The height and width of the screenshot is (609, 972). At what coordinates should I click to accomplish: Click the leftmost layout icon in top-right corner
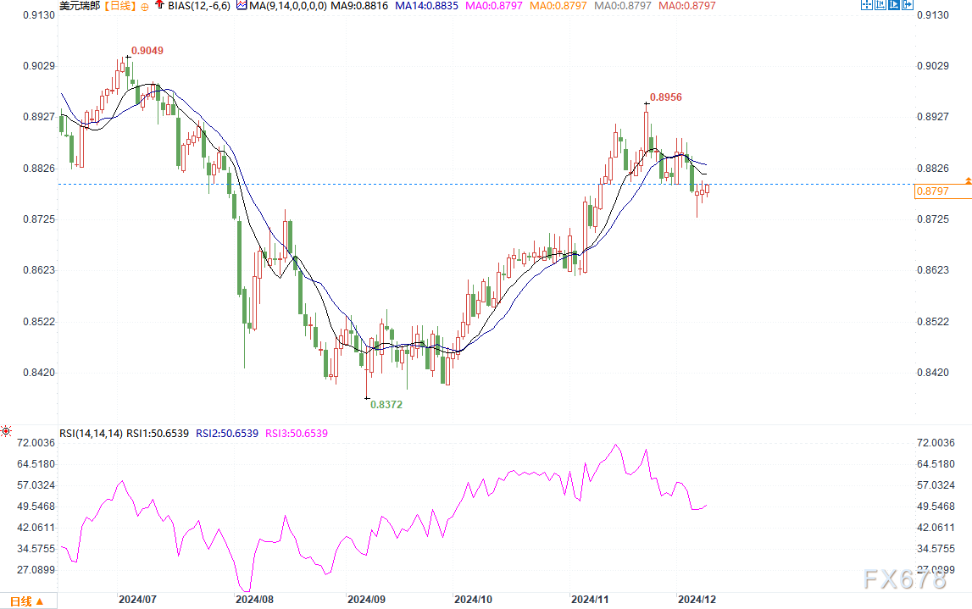point(865,5)
